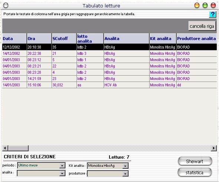Click the yellow window control button
Image resolution: width=219 pixels, height=182 pixels.
click(197, 6)
